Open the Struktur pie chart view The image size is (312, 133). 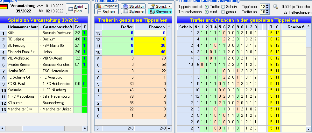[x=133, y=6]
